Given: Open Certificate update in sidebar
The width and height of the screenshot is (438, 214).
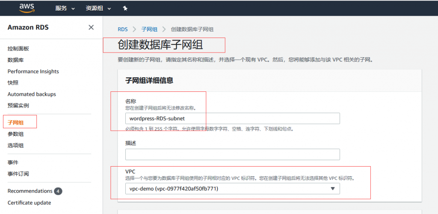Looking at the screenshot, I should [x=30, y=203].
